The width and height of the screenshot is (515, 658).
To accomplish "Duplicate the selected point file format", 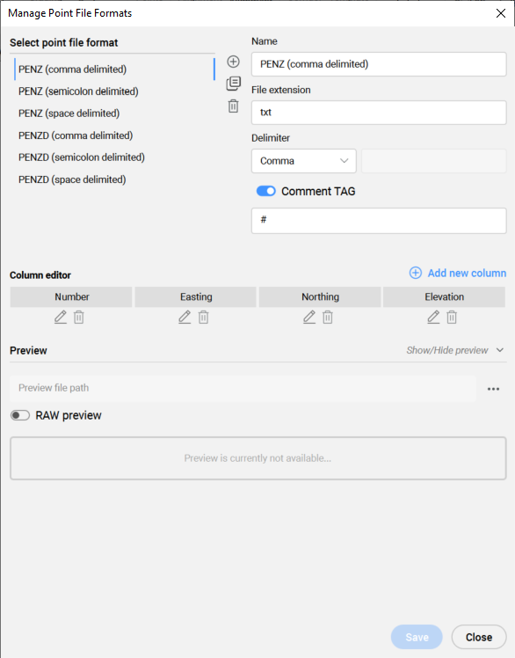I will pos(233,84).
